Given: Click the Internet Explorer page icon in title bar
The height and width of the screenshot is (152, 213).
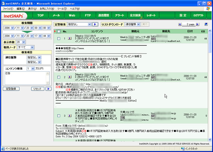Looking at the screenshot, I should (3, 3).
